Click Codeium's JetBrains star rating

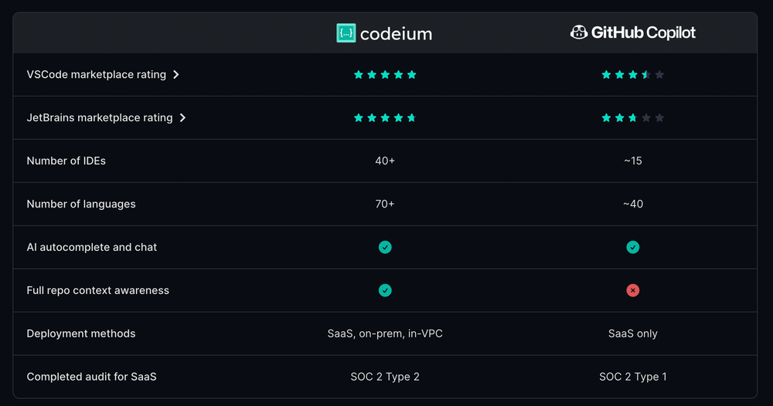385,118
